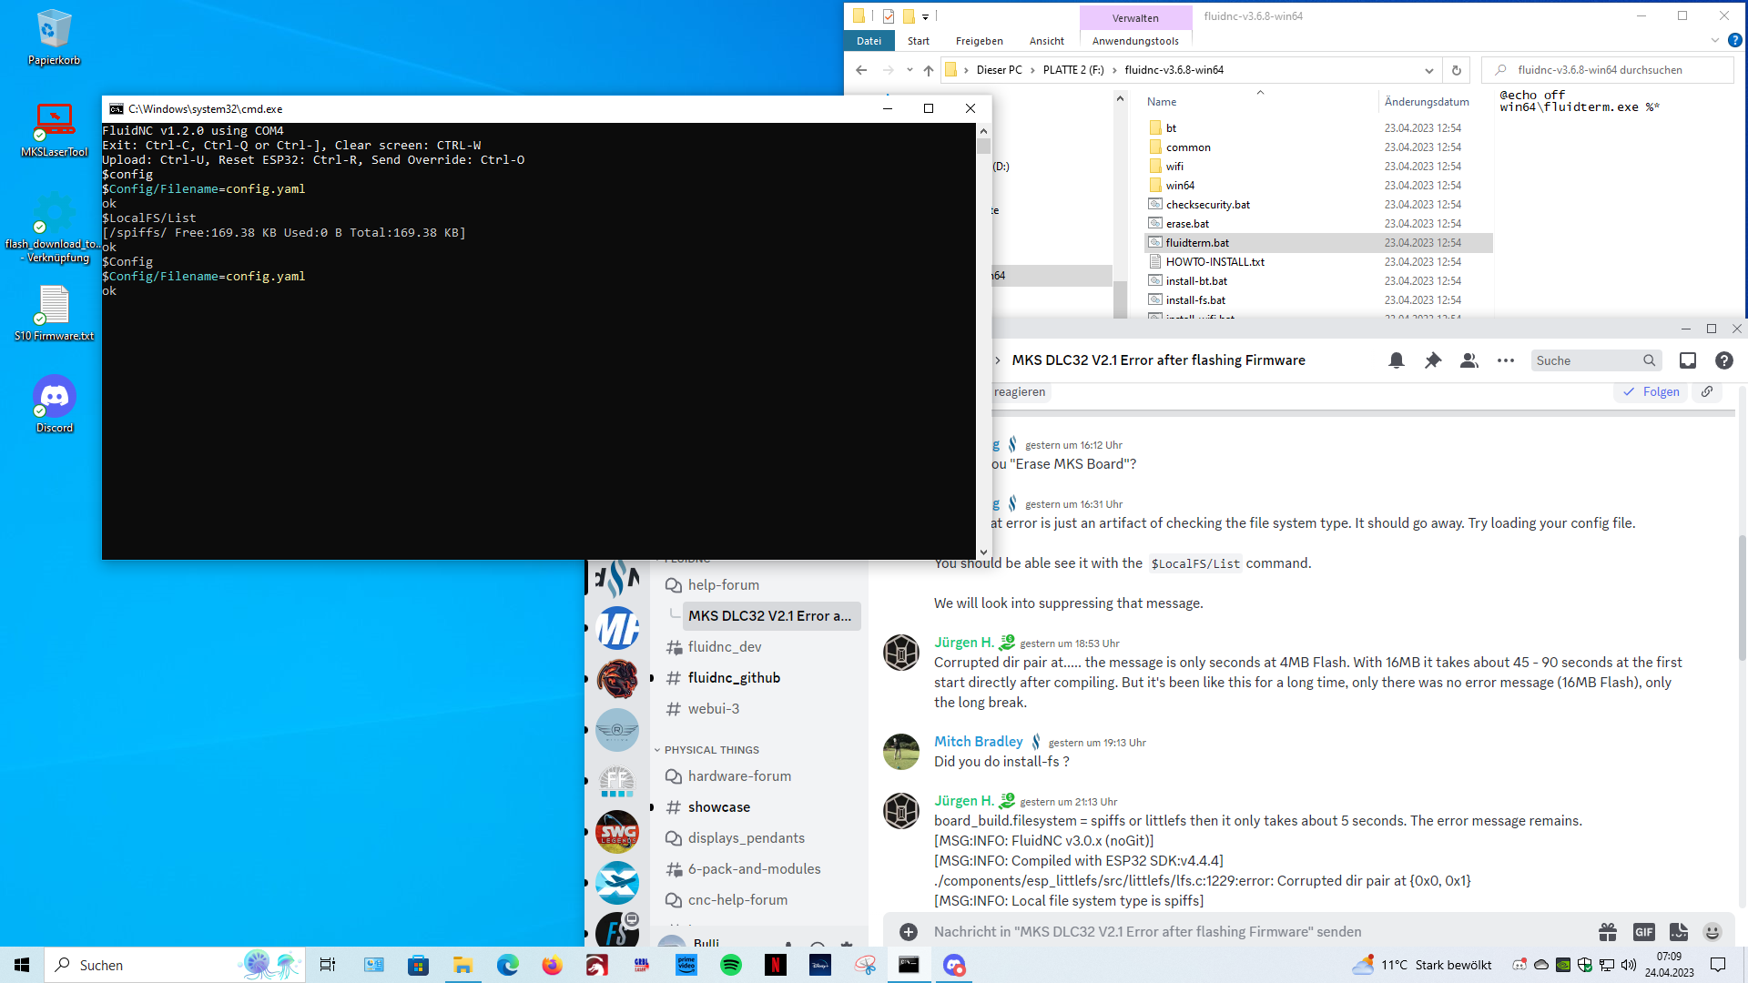Screen dimensions: 1748x983
Task: Switch to the Ansicht ribbon tab
Action: click(1045, 40)
